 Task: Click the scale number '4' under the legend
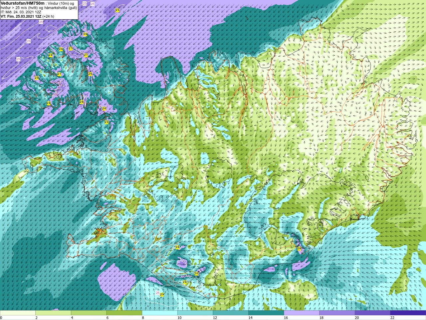coord(72,318)
